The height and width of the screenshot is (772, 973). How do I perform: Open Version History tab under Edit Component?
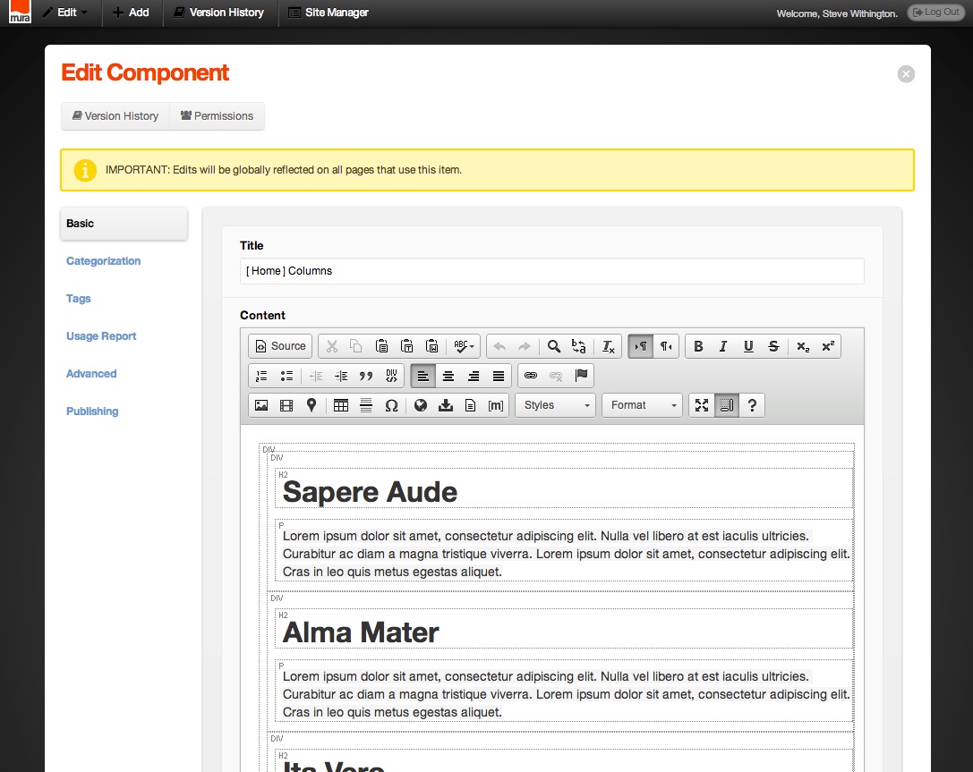pyautogui.click(x=115, y=116)
